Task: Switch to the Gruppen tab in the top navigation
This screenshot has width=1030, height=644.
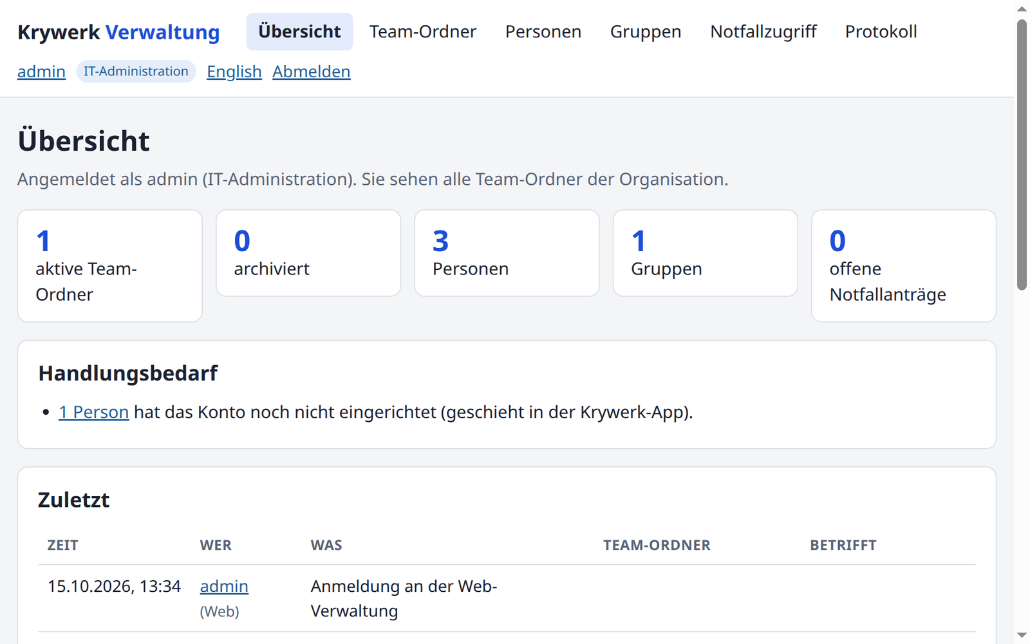Action: [x=646, y=32]
